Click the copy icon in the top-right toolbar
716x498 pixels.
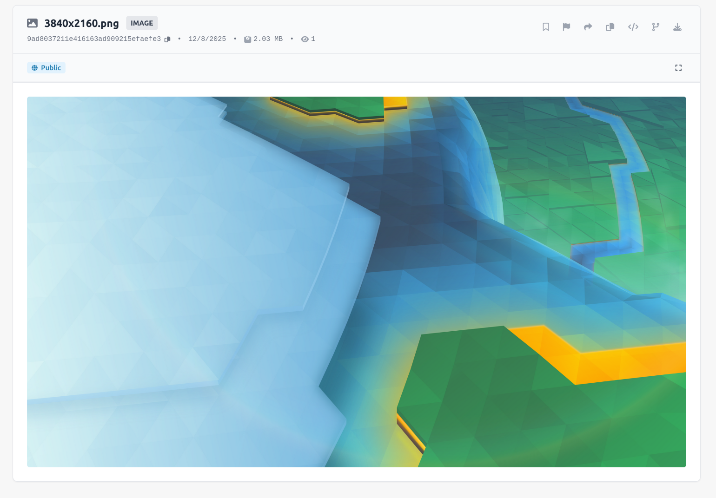pos(610,27)
